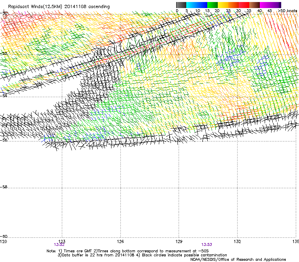Viewport: 299px width, 262px height.
Task: Click the purple time stamp '13:53'
Action: tap(207, 245)
